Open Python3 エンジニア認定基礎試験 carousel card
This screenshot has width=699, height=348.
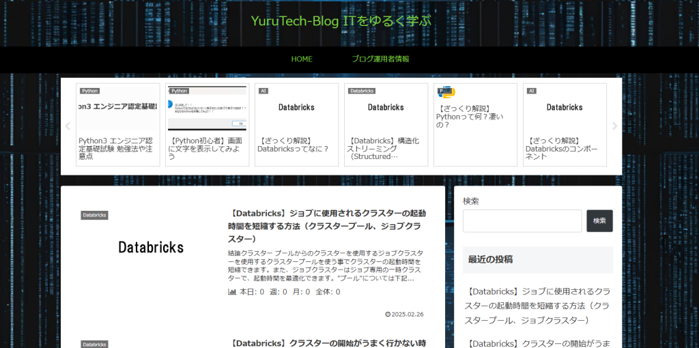117,125
